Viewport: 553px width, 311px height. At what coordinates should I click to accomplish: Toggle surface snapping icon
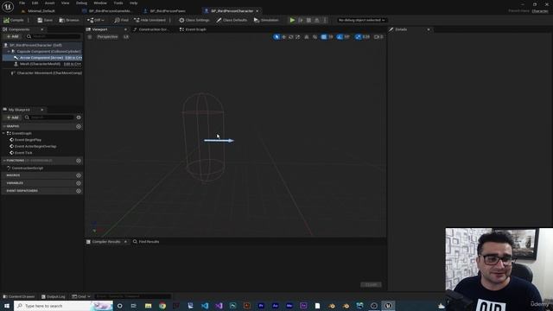tap(315, 37)
